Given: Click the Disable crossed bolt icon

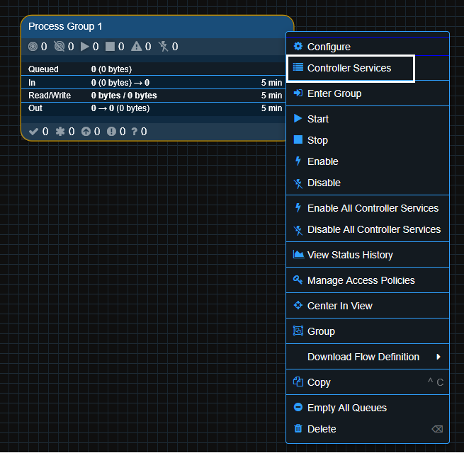Looking at the screenshot, I should pos(298,183).
